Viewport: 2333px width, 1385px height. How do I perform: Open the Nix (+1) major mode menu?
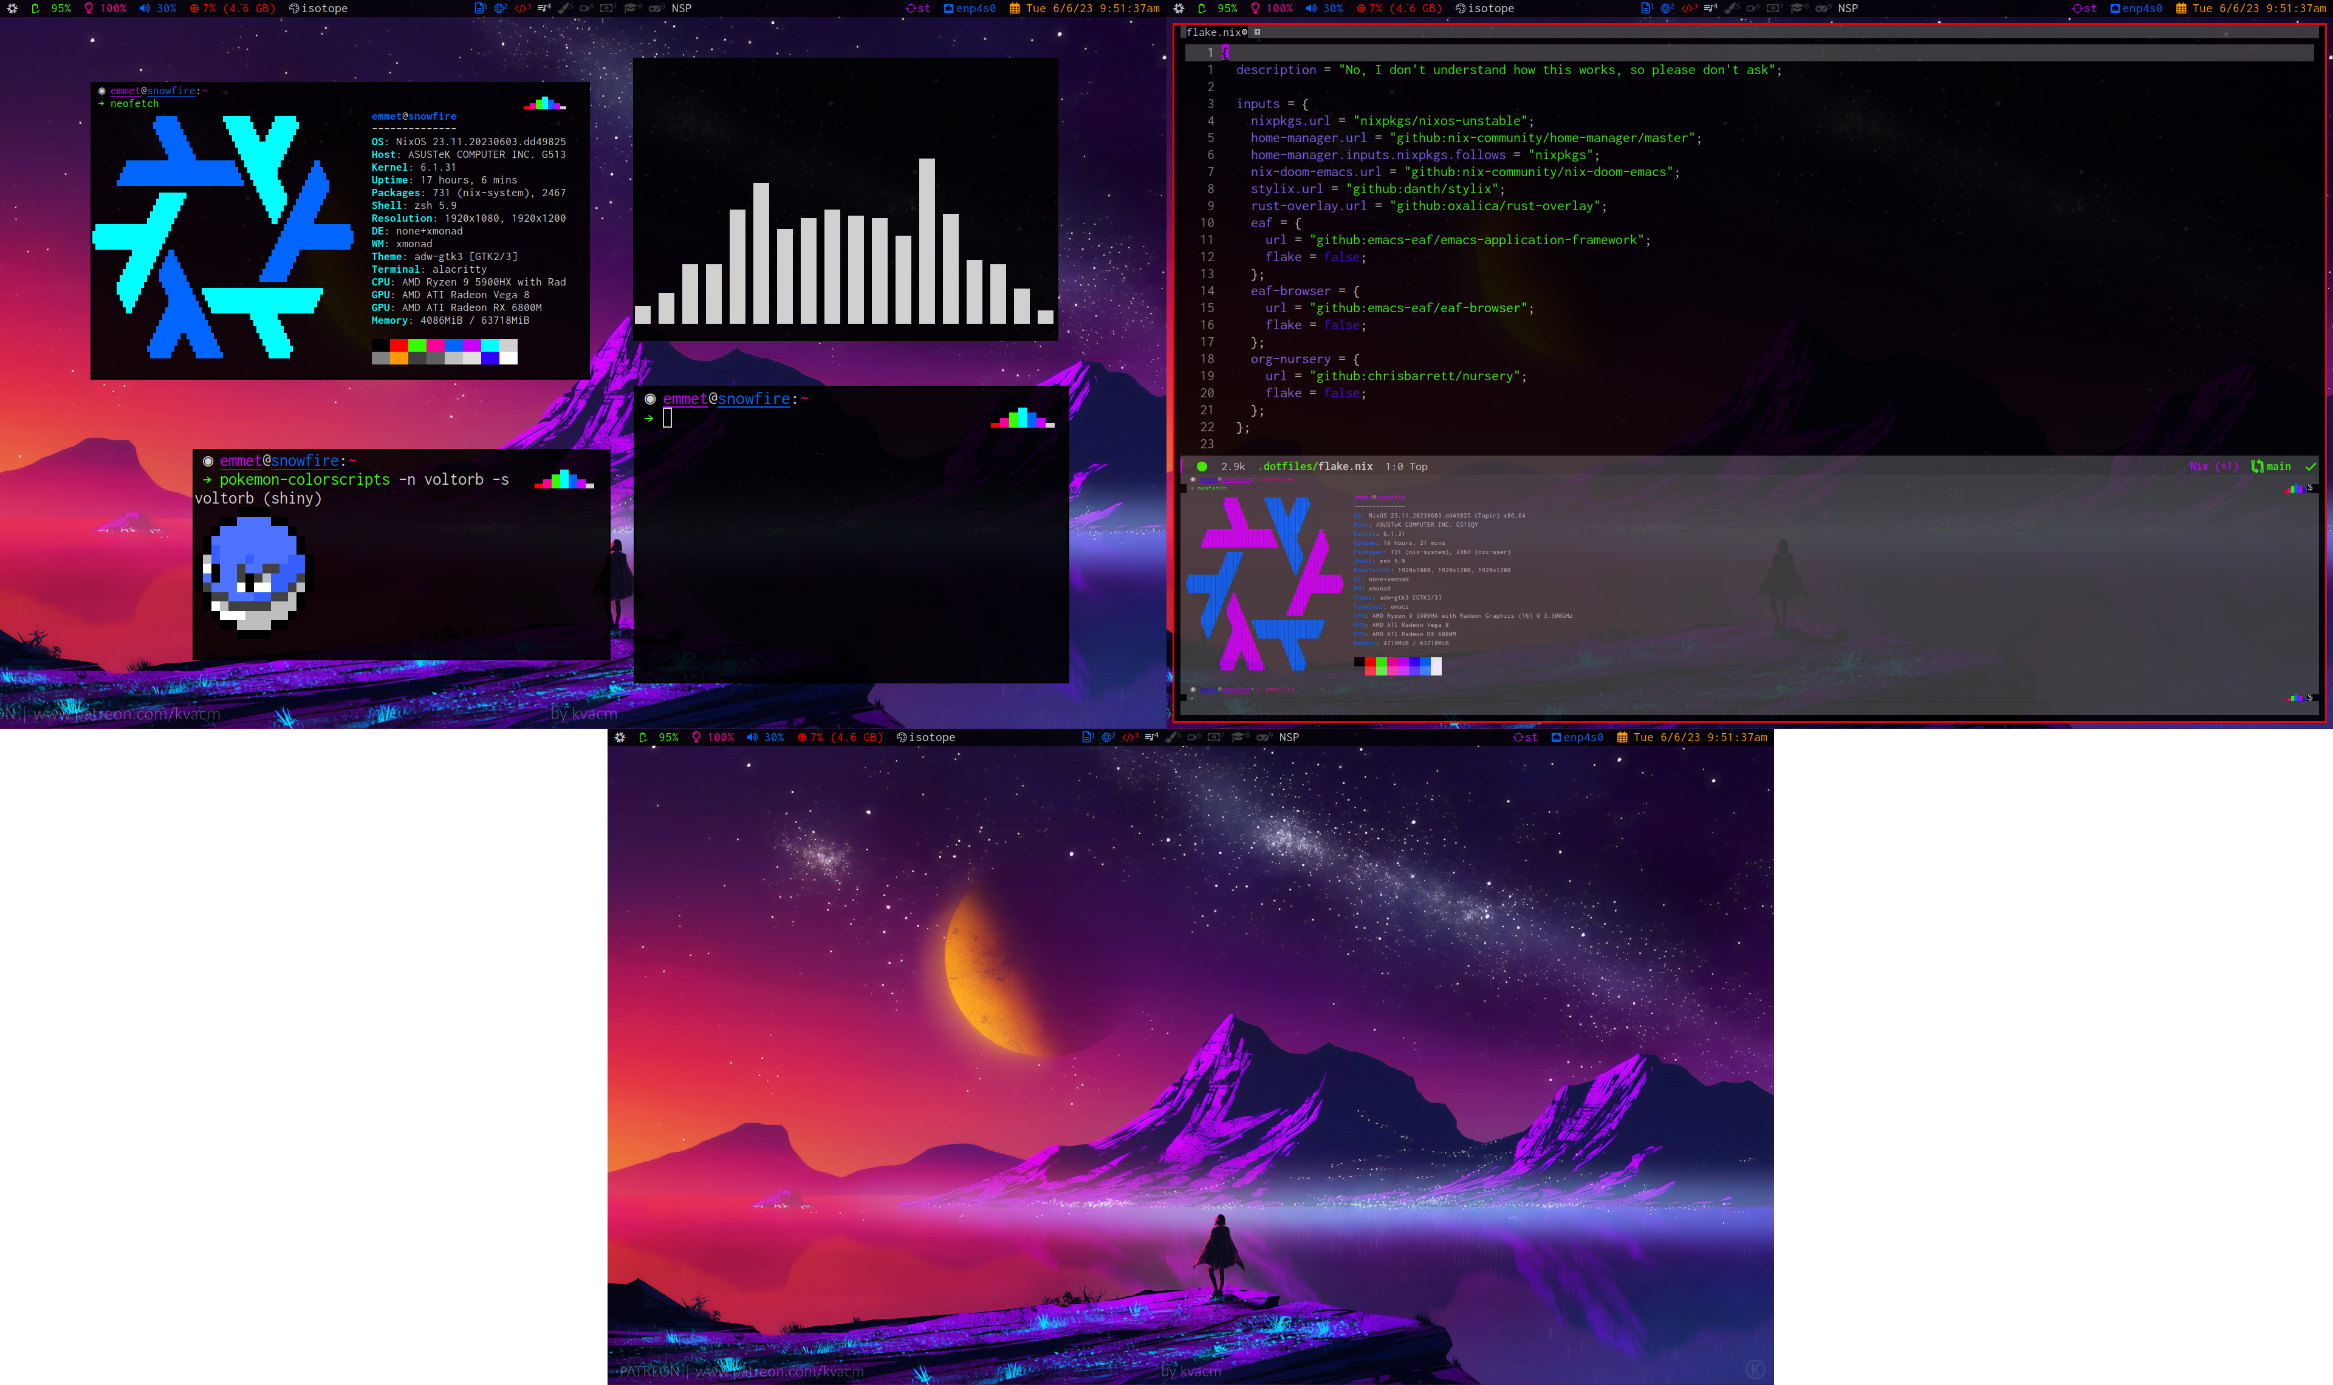pyautogui.click(x=2213, y=467)
